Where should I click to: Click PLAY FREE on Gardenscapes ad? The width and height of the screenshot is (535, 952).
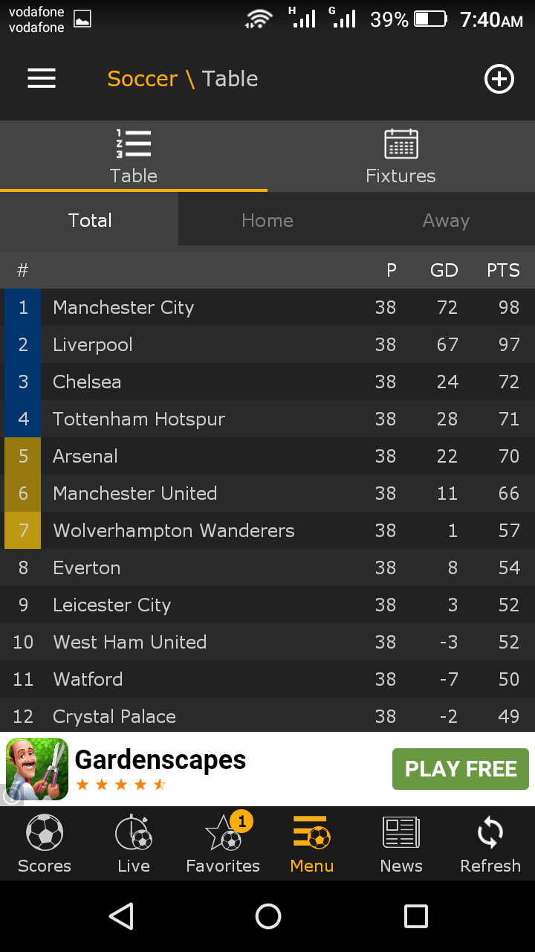(x=461, y=769)
